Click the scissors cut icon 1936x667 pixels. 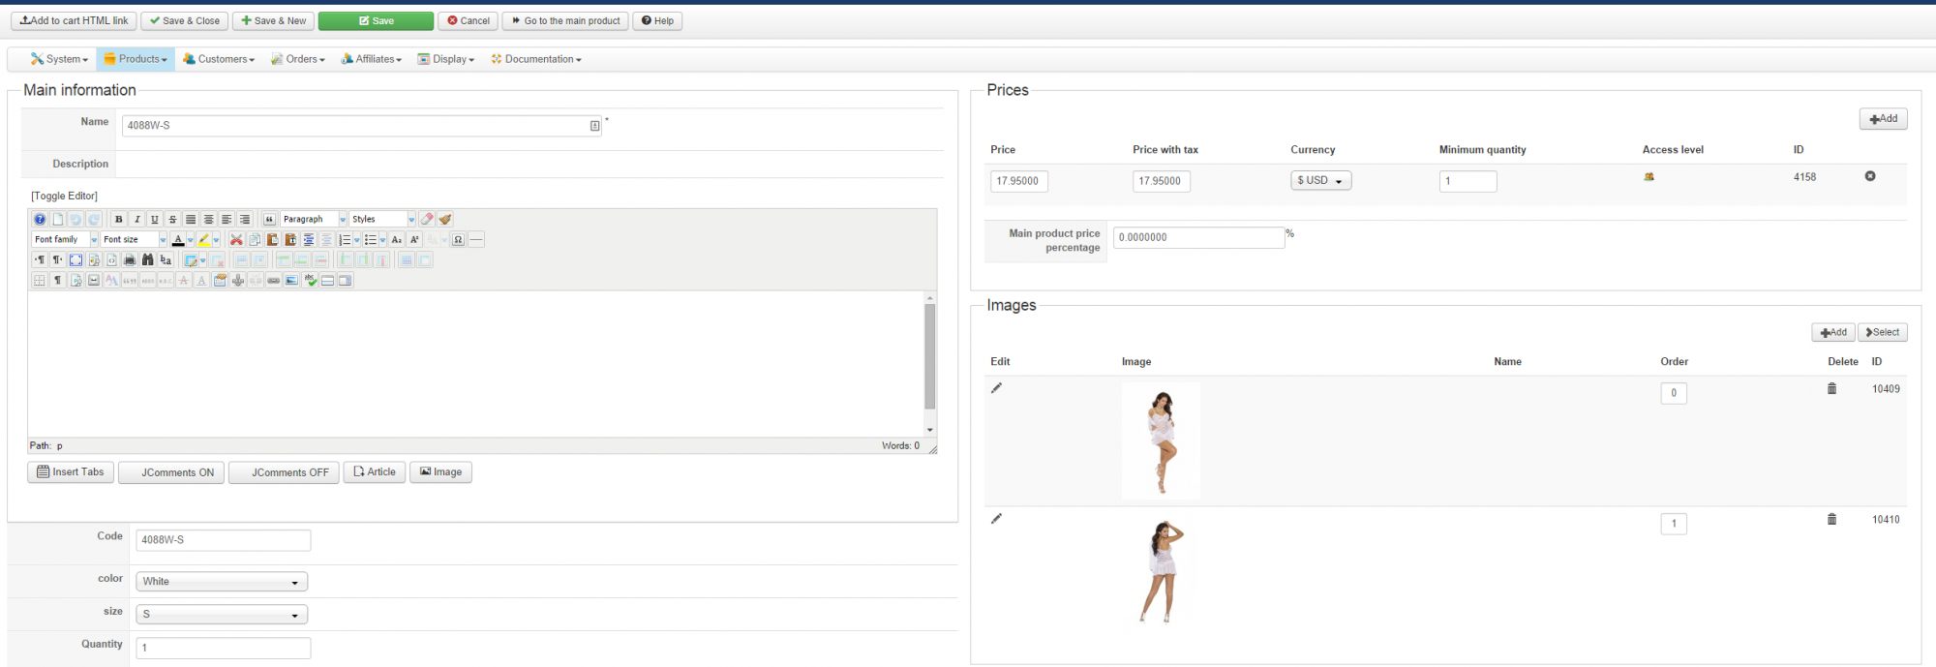click(236, 240)
